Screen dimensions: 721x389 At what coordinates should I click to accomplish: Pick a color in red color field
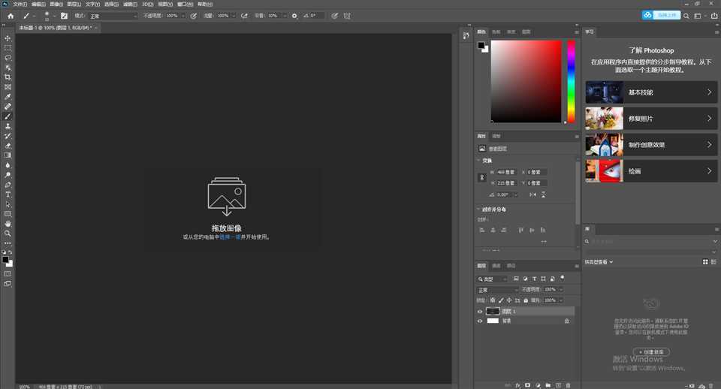(526, 81)
